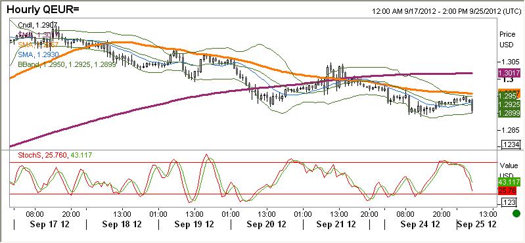The height and width of the screenshot is (243, 525).
Task: Click the Sep 19 12 date label
Action: point(194,224)
